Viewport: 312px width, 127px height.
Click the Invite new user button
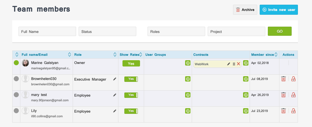(x=279, y=10)
